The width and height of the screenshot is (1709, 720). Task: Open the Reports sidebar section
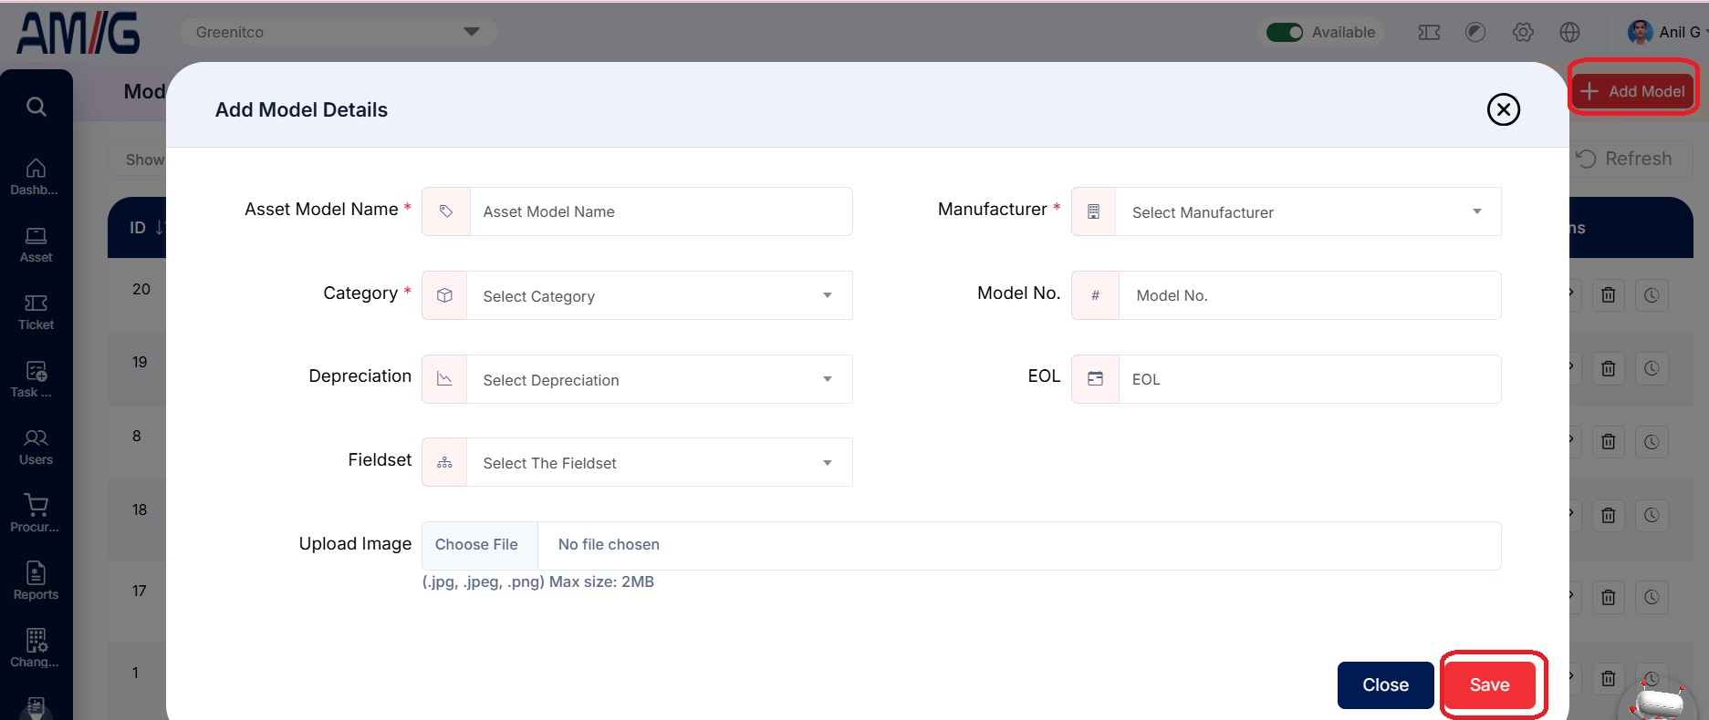36,581
